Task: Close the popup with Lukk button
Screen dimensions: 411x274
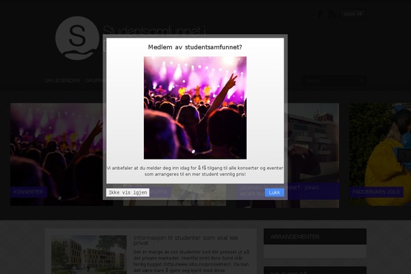Action: click(x=275, y=192)
